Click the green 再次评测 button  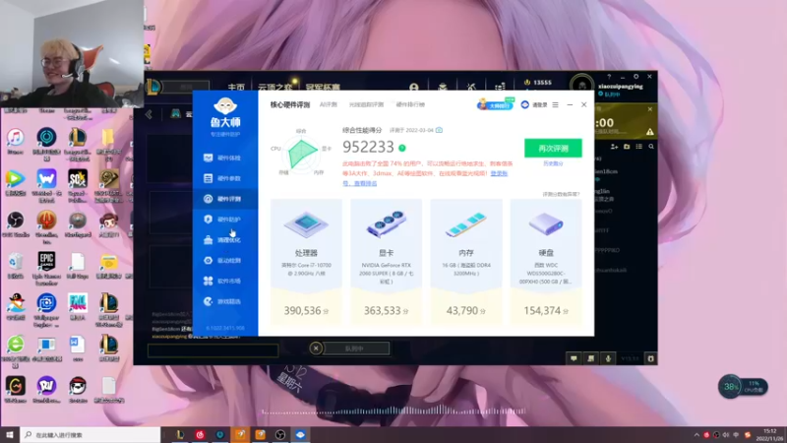(x=553, y=149)
